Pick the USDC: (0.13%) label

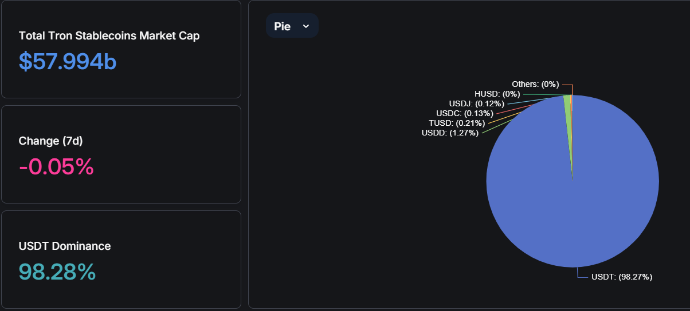tap(464, 113)
